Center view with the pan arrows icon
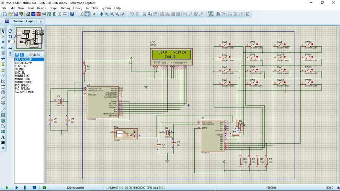Image resolution: width=340 pixels, height=191 pixels. (x=101, y=14)
